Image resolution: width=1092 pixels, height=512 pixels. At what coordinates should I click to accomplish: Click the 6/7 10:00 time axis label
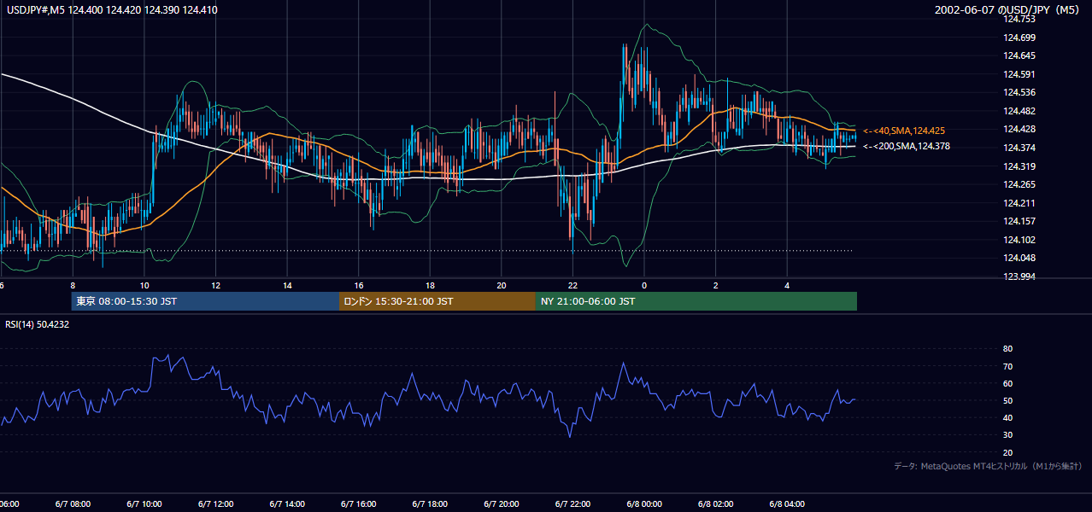tap(144, 504)
